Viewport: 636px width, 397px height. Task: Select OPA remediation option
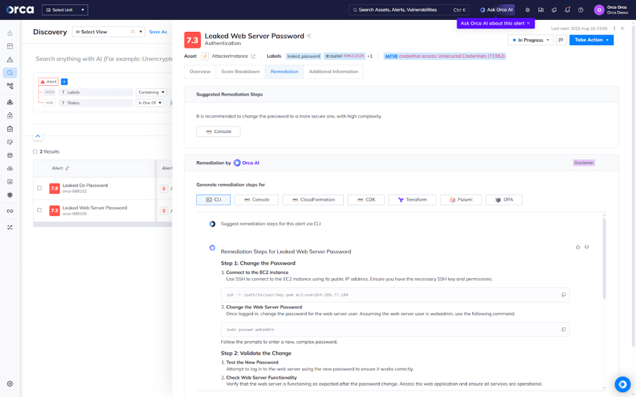[503, 200]
